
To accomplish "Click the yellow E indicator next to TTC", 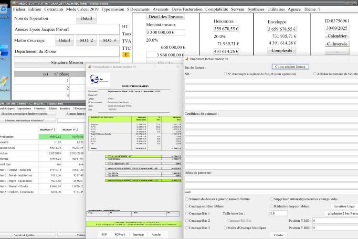I will tap(126, 55).
